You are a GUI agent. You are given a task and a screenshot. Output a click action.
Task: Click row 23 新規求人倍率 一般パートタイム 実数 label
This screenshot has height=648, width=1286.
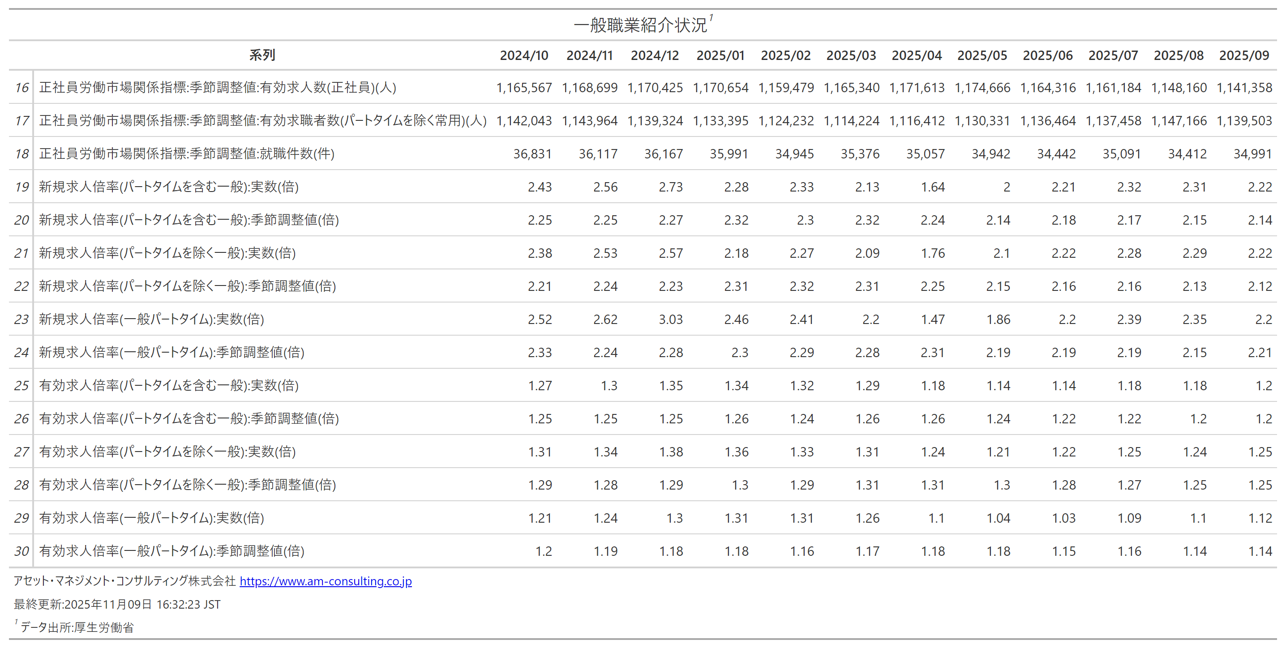151,319
